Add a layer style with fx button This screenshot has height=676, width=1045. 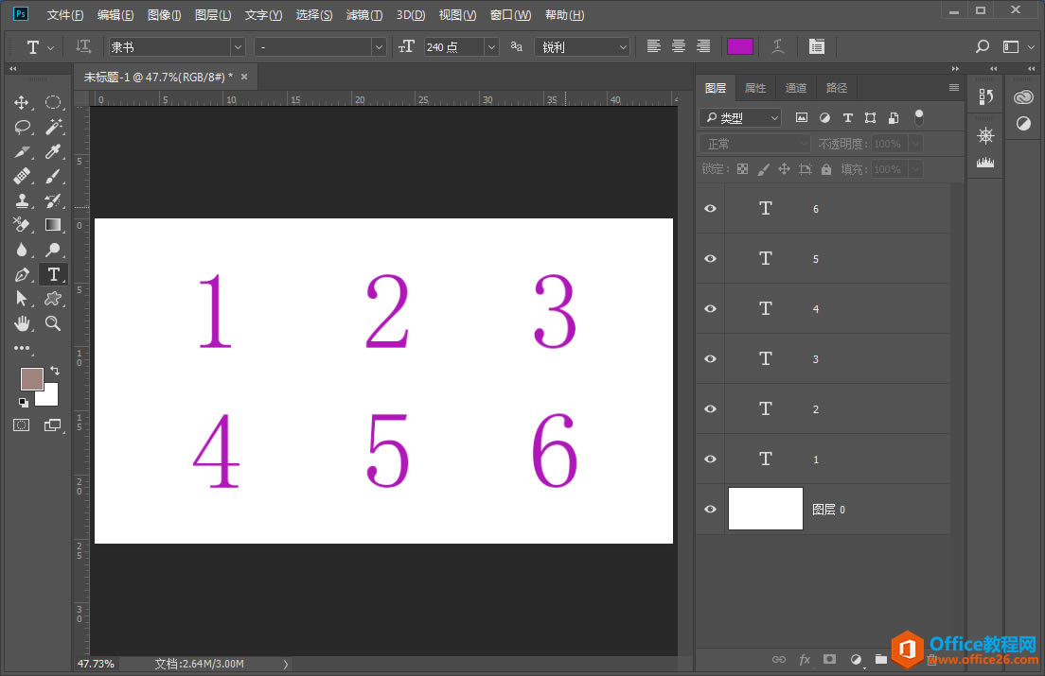click(x=805, y=659)
